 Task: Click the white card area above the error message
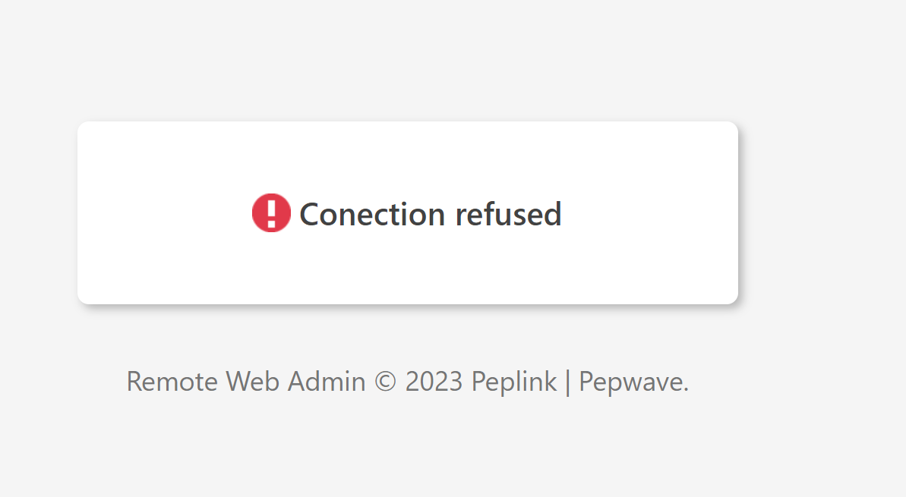pos(407,156)
